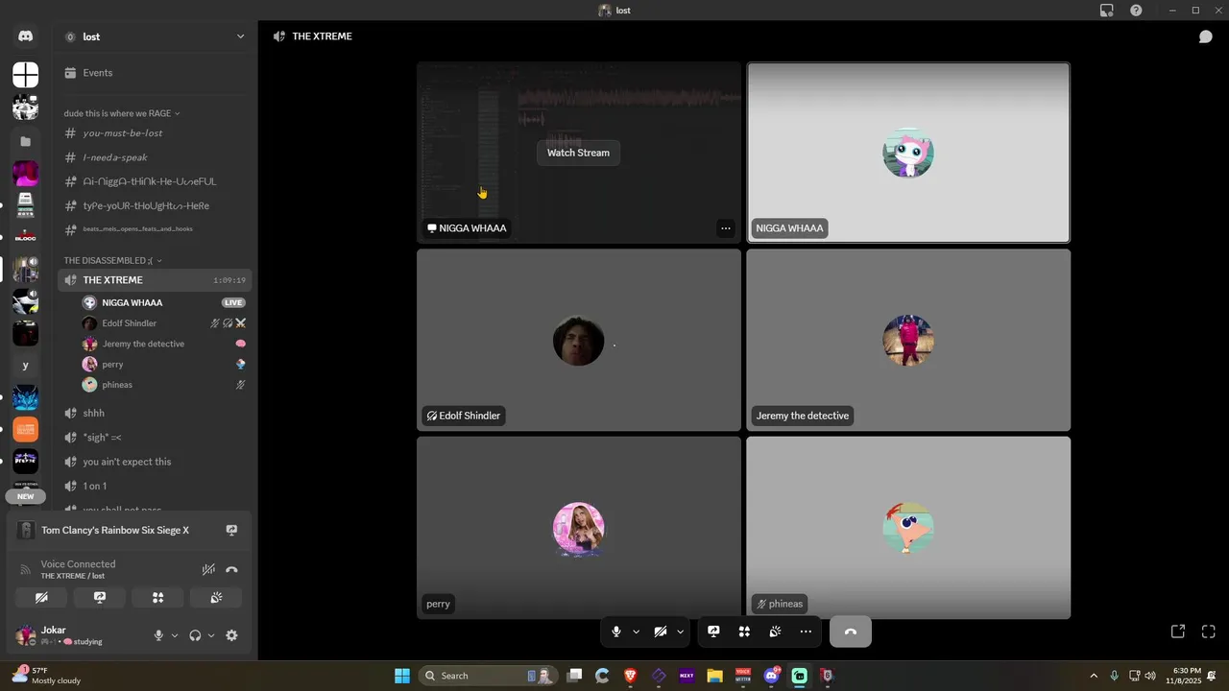Toggle mute microphone in user panel

159,635
